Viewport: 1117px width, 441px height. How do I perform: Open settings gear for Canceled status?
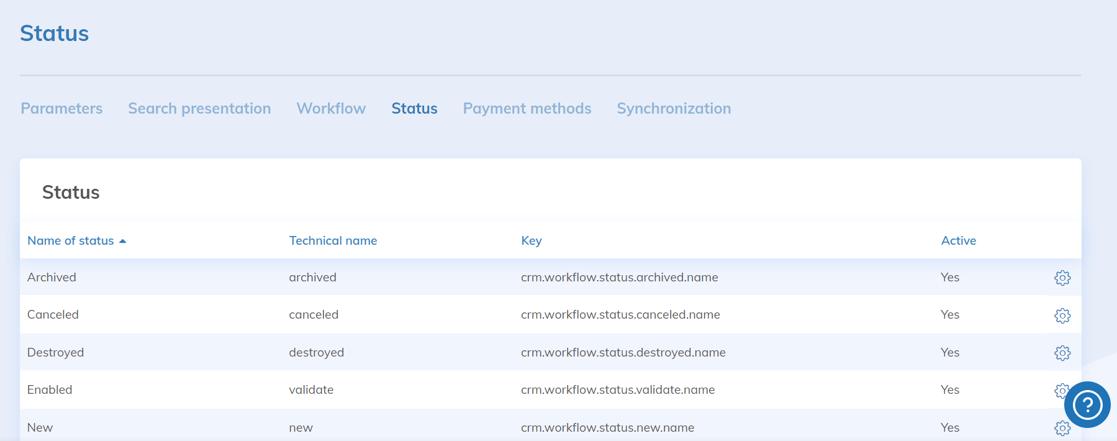(x=1062, y=316)
